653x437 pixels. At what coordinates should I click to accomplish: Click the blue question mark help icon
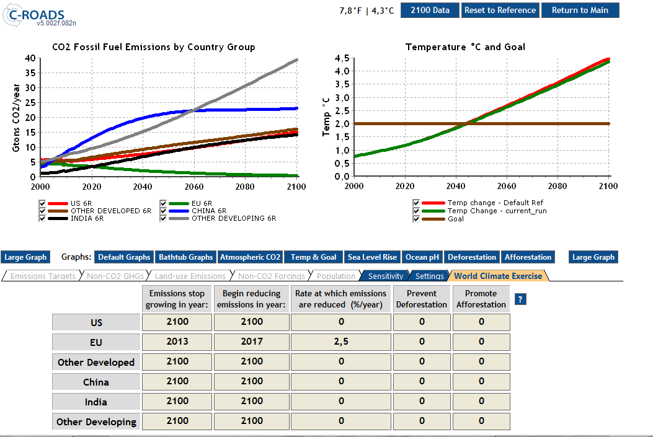pos(520,299)
